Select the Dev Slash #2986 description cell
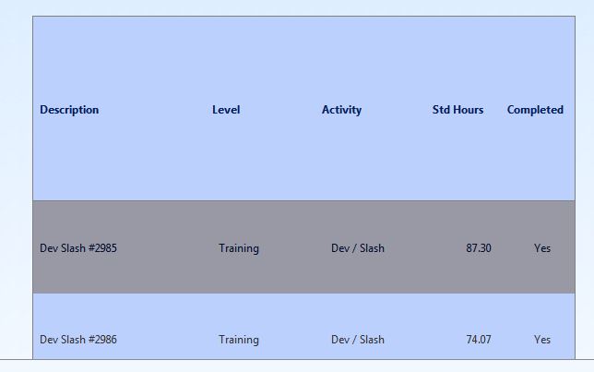The image size is (594, 372). [78, 340]
